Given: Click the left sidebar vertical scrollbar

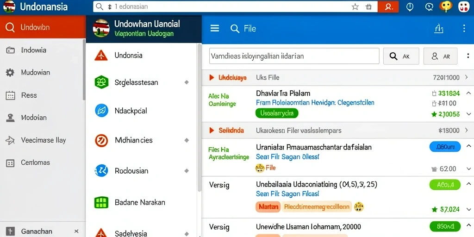Looking at the screenshot, I should [84, 69].
